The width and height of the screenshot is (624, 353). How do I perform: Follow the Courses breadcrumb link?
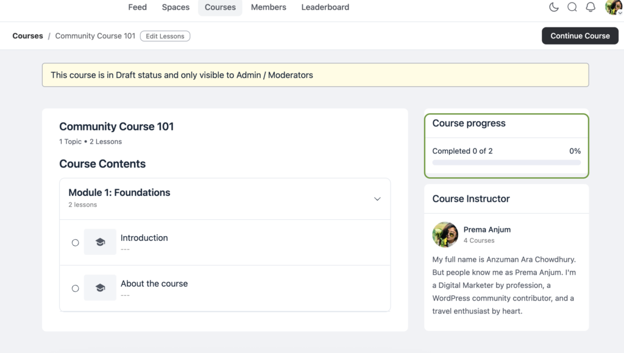tap(27, 36)
